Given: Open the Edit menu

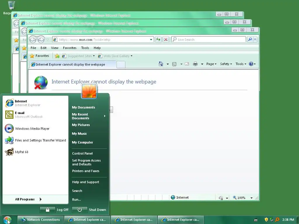Looking at the screenshot, I should (x=44, y=48).
